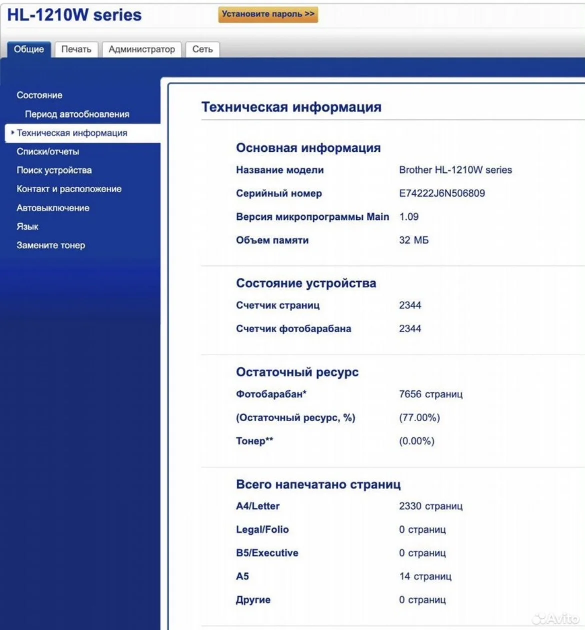Click the B5/Executive value '0 страниц'
This screenshot has width=585, height=630.
(422, 553)
